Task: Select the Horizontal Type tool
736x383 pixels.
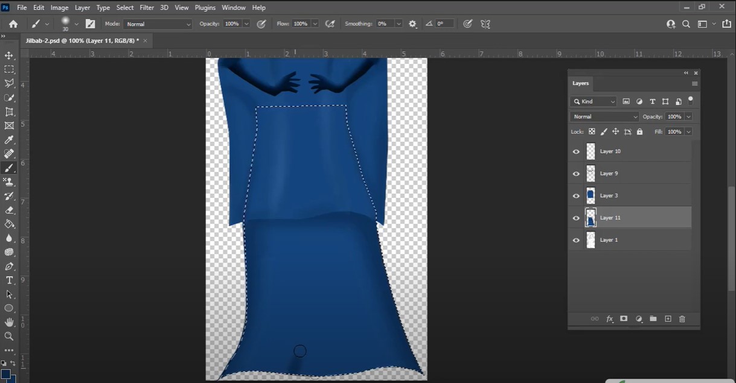Action: (9, 280)
